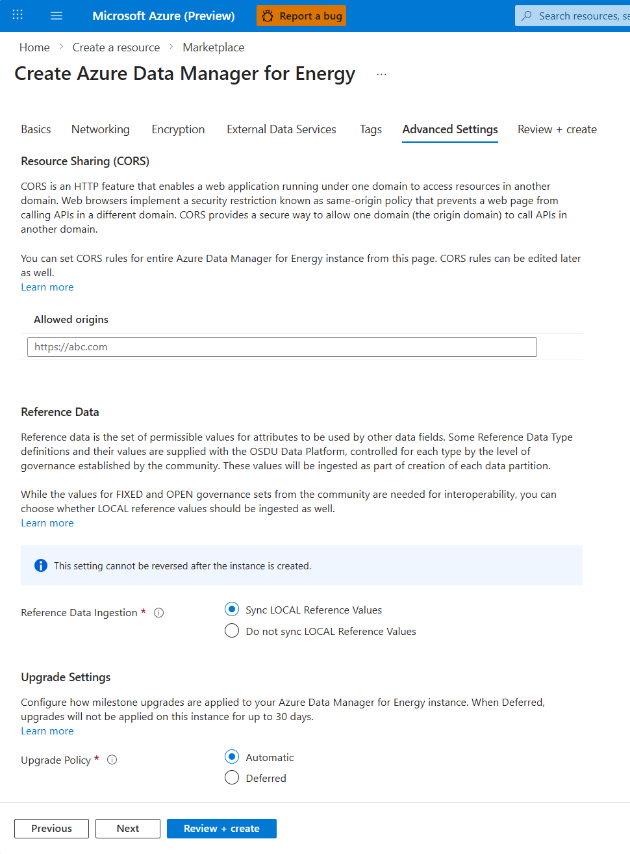
Task: Open Learn more link under Upgrade Settings
Action: pos(47,731)
